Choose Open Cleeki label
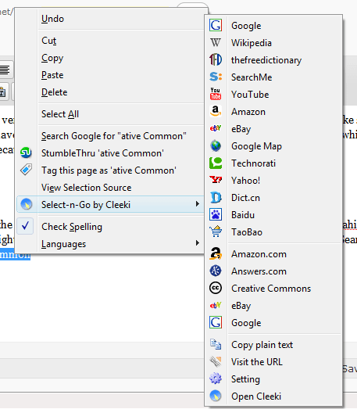This screenshot has width=357, height=409. tap(256, 396)
